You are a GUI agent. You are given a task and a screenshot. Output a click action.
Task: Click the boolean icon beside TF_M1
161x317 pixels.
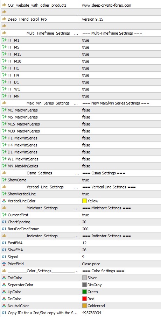tap(4, 40)
